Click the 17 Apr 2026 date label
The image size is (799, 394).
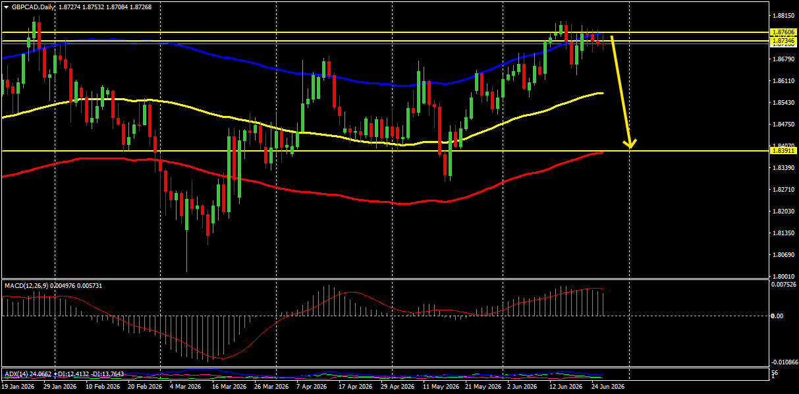tap(355, 387)
